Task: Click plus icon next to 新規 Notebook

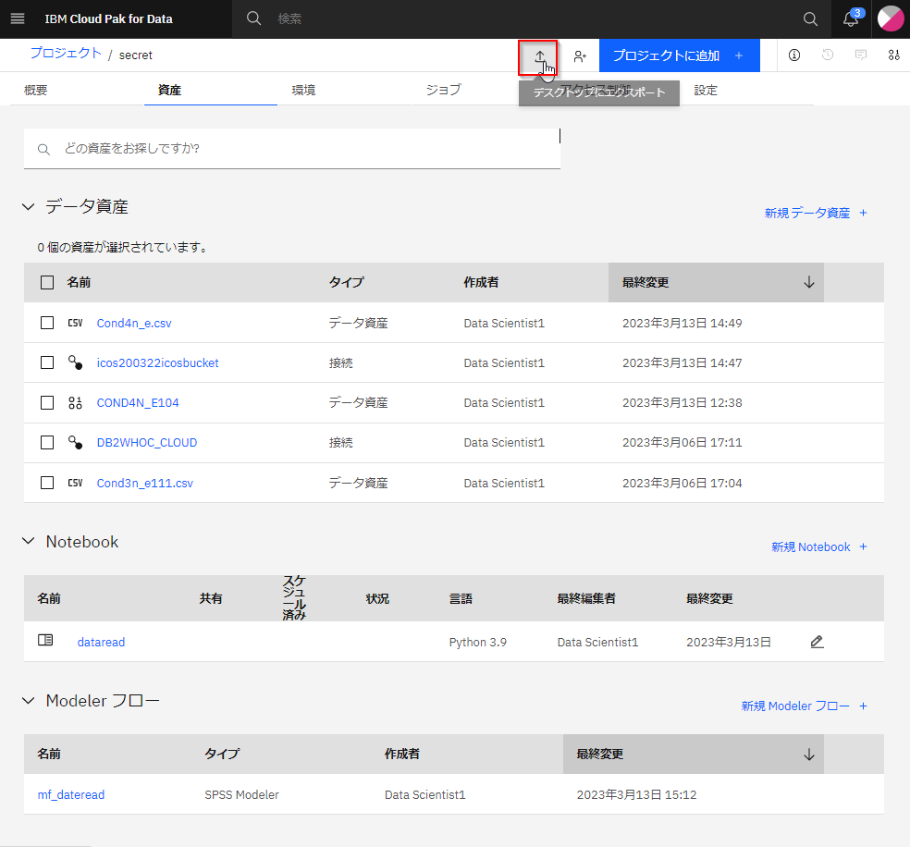Action: (x=863, y=546)
